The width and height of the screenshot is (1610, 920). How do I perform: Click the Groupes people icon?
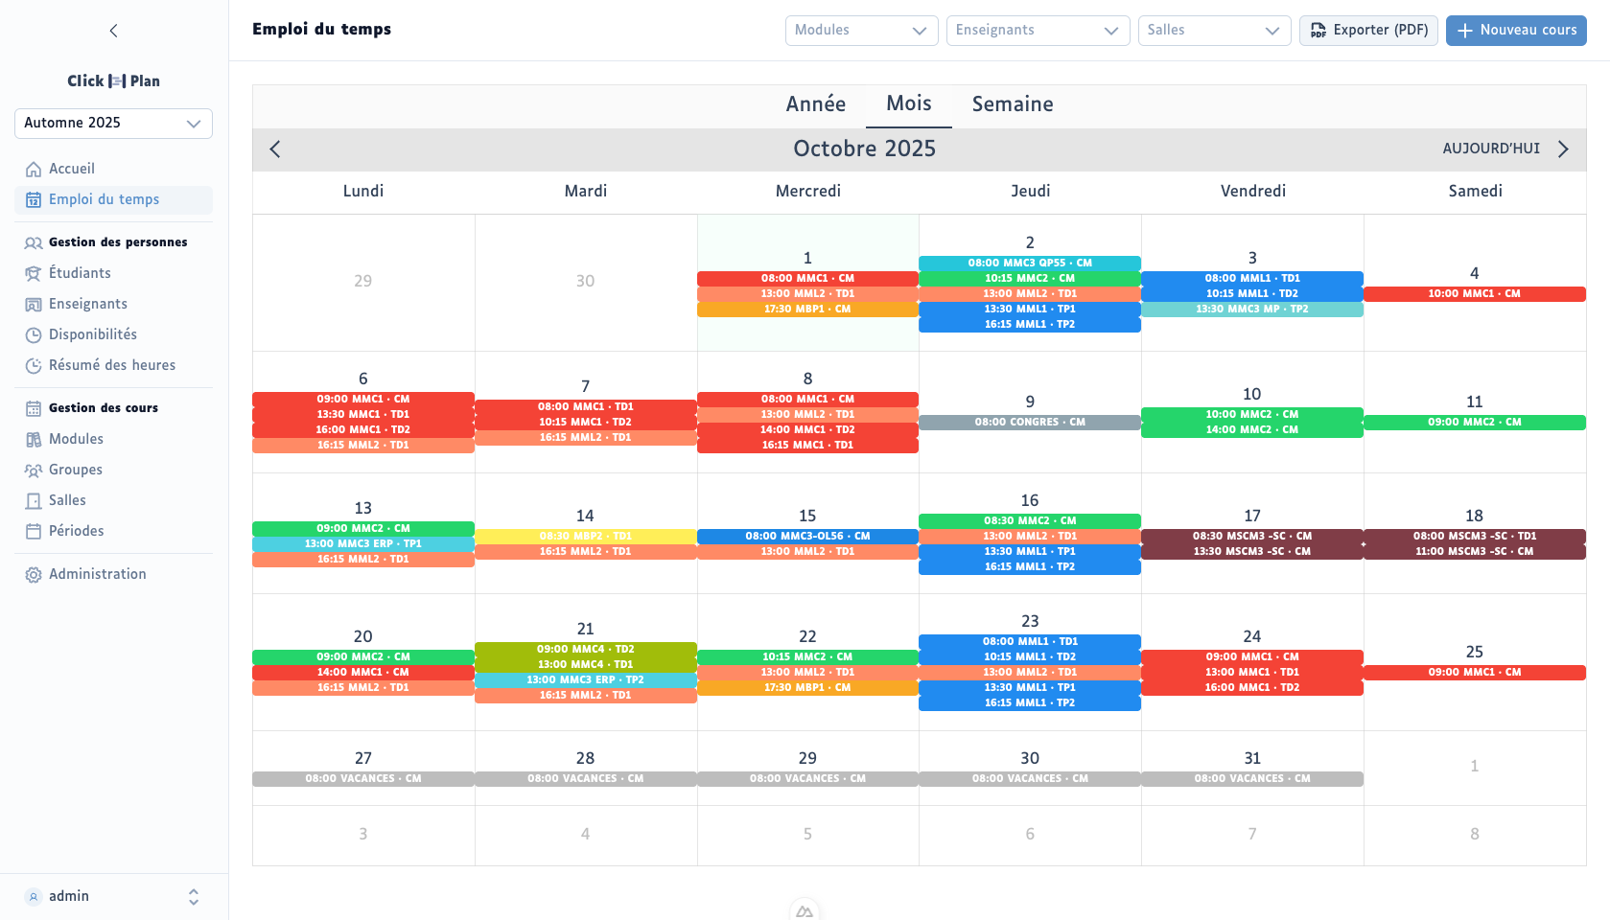click(34, 471)
